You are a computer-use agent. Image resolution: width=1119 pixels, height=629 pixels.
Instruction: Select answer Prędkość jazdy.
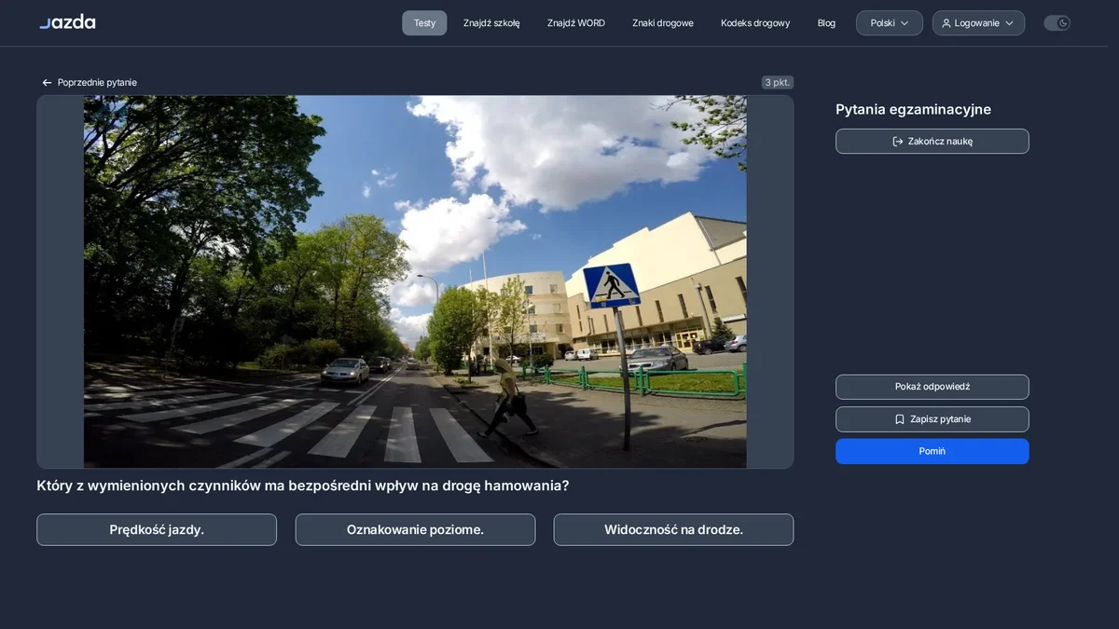[157, 529]
